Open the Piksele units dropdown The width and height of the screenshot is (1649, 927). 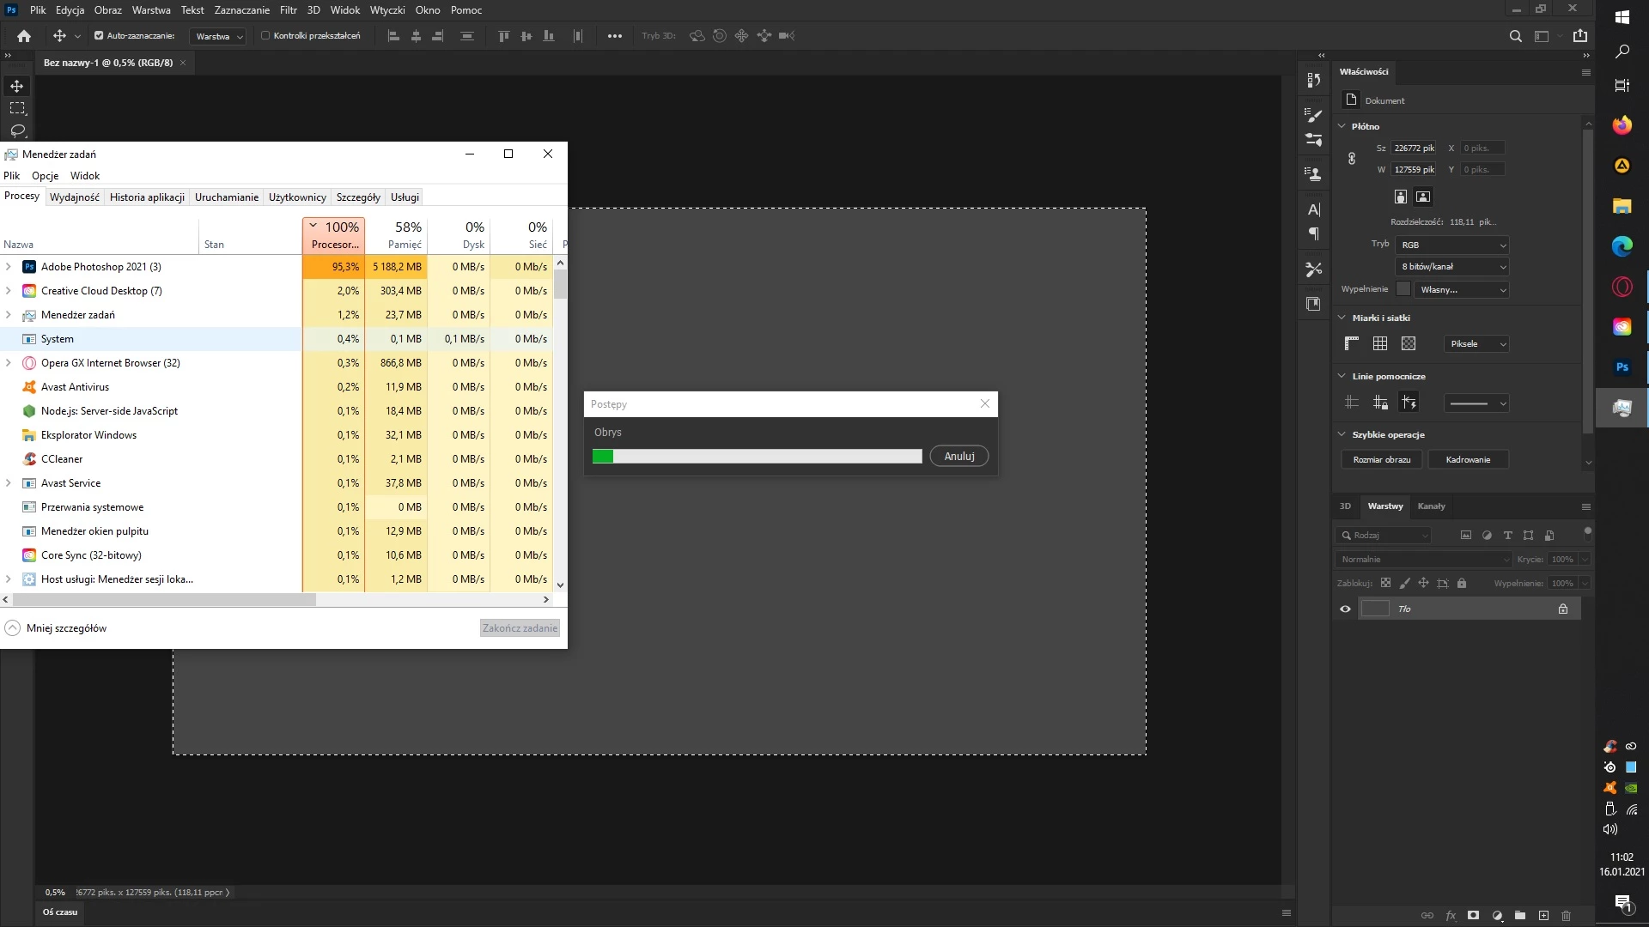(x=1476, y=343)
